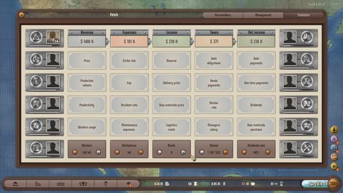
Task: Select the gear icon left of the Price row
Action: [x=36, y=60]
